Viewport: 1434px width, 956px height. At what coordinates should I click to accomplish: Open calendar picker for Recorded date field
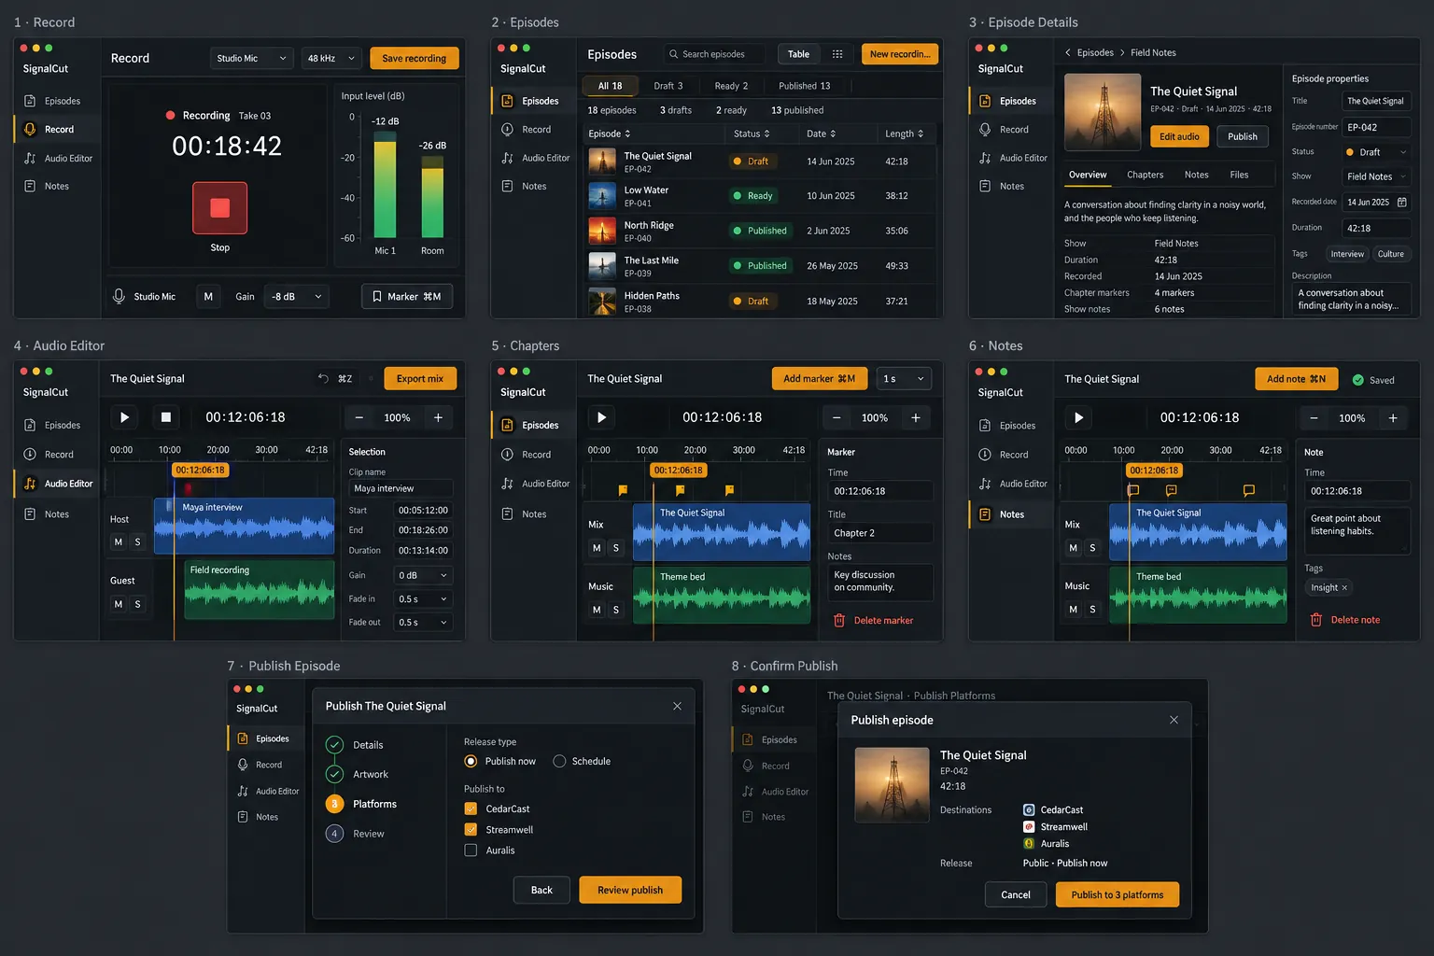coord(1401,202)
